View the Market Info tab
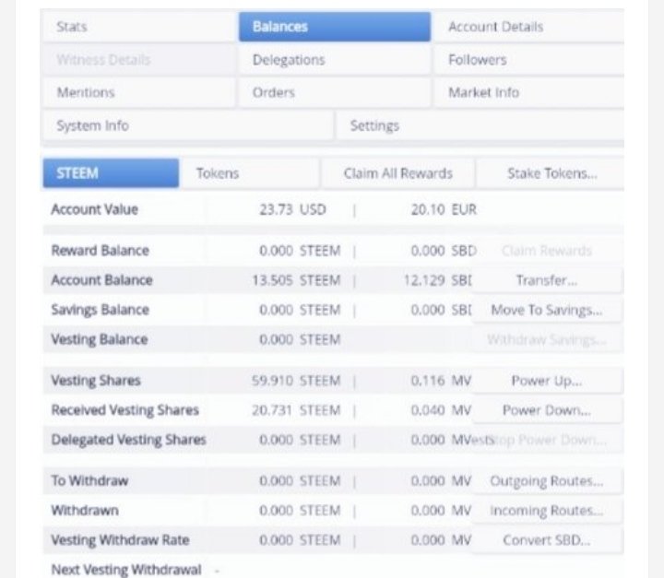The height and width of the screenshot is (578, 664). [529, 92]
